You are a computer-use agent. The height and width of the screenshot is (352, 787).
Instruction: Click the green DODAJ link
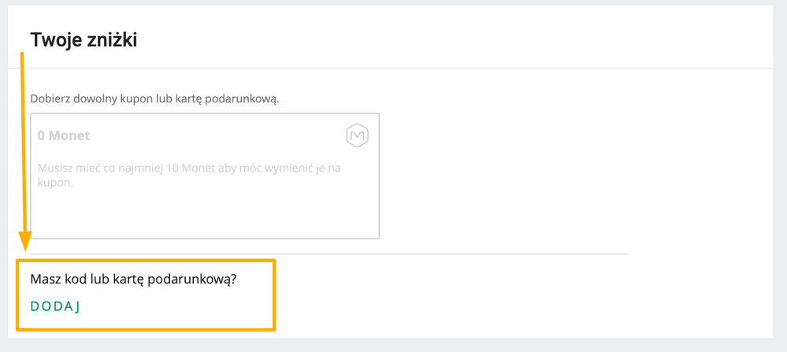pyautogui.click(x=55, y=307)
